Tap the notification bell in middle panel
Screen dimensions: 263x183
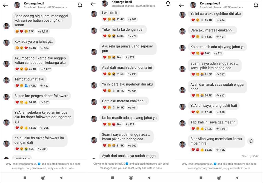(x=168, y=4)
